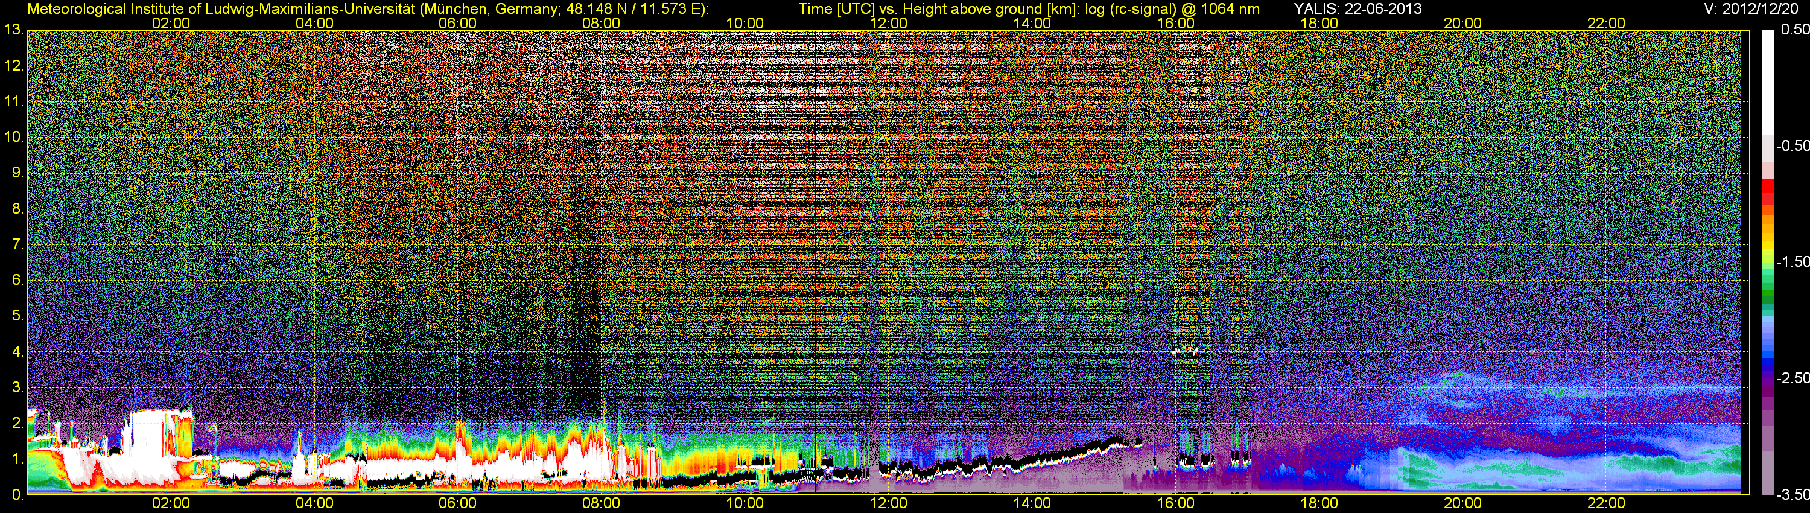The height and width of the screenshot is (513, 1810).
Task: Click the 06:00 label on the bottom time axis
Action: coord(457,503)
